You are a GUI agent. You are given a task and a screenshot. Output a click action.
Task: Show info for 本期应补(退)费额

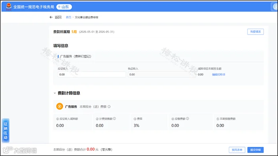[109, 106]
